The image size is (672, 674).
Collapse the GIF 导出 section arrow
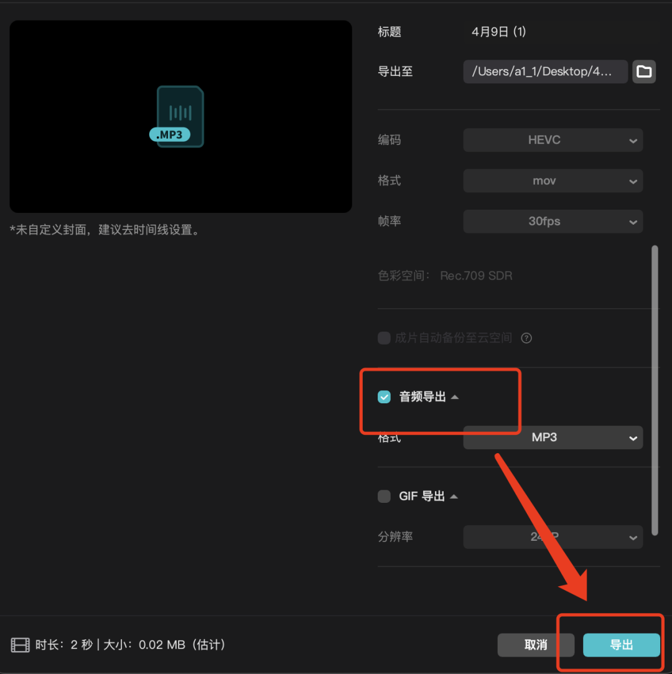pyautogui.click(x=455, y=496)
